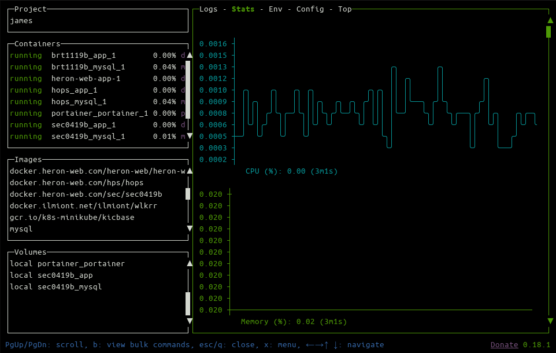Click the green Stats panel scroll-up arrow
The width and height of the screenshot is (556, 353).
(550, 20)
